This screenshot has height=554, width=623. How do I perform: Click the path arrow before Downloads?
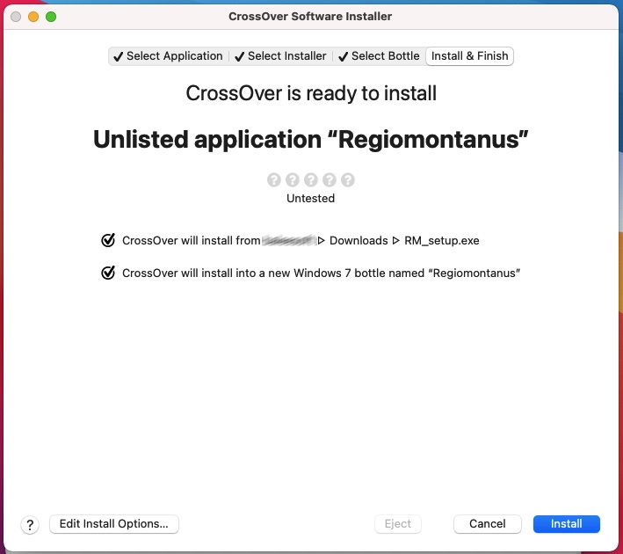coord(322,241)
